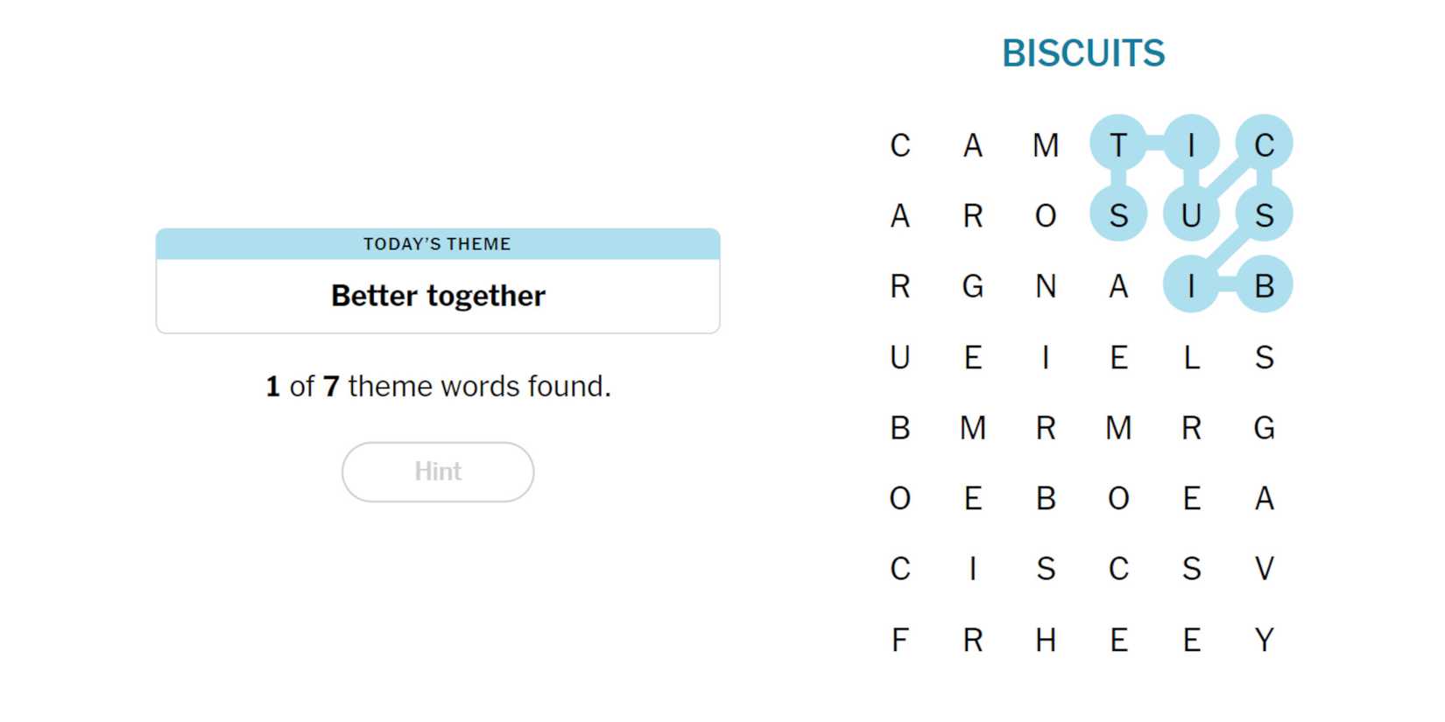Select the highlighted letter T
The height and width of the screenshot is (722, 1445).
tap(1117, 144)
